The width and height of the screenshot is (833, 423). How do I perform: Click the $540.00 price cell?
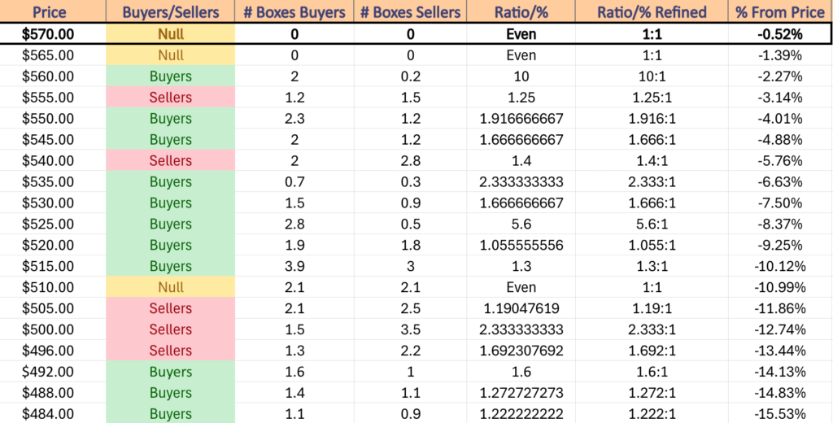coord(53,160)
